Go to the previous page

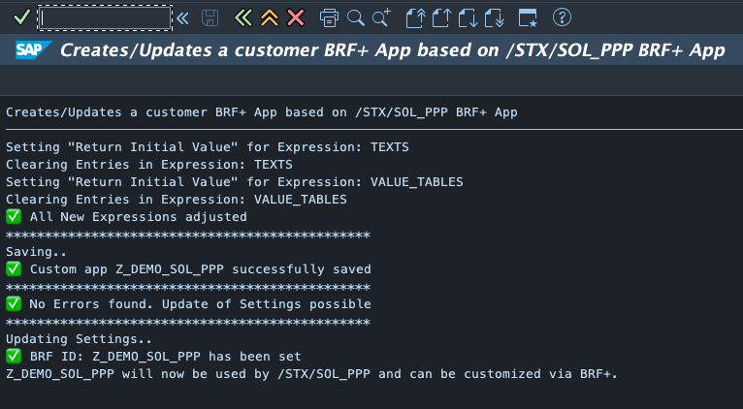point(441,17)
